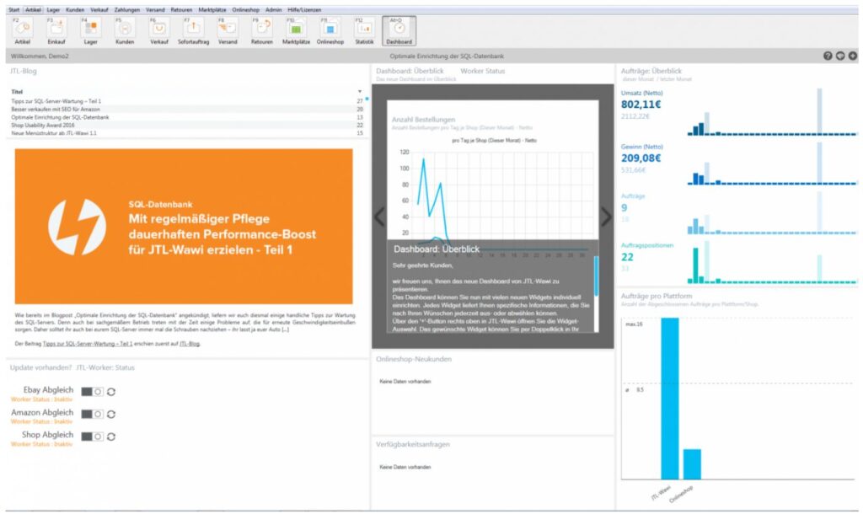Open the Zahlungen menu
Image resolution: width=863 pixels, height=514 pixels.
(x=126, y=9)
